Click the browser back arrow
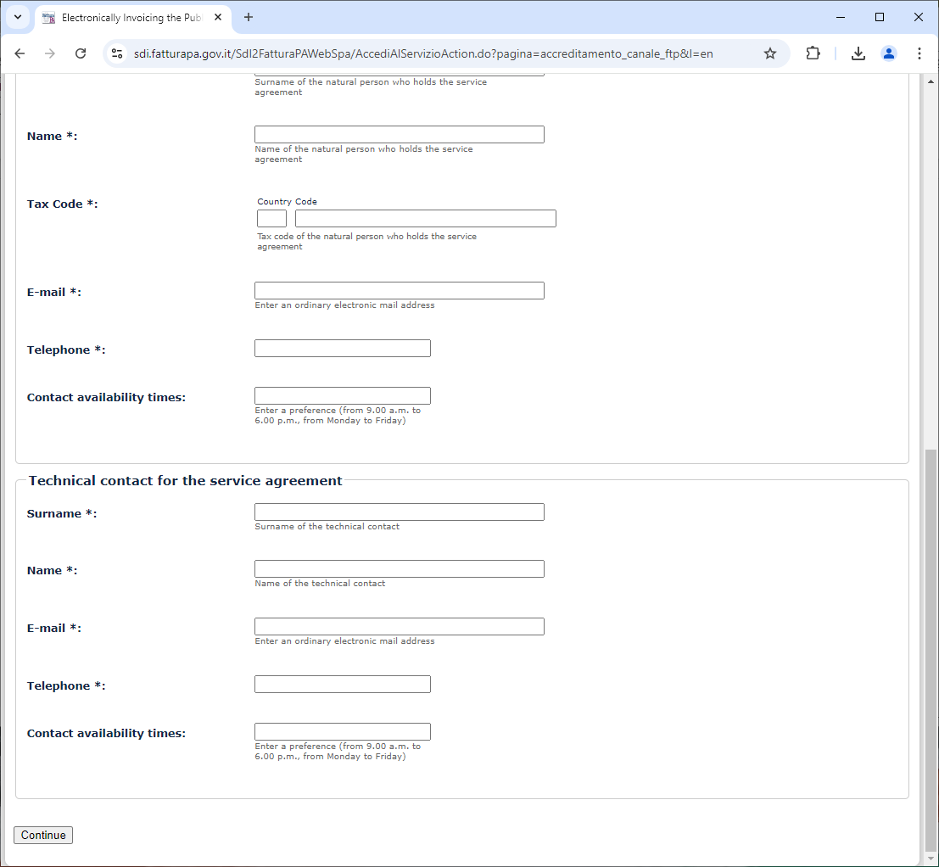 [x=20, y=53]
